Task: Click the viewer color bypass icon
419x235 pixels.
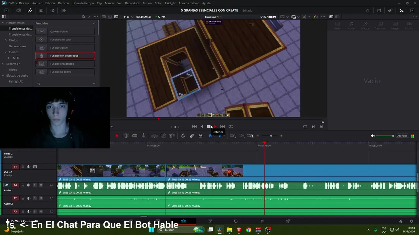Action: (316, 17)
